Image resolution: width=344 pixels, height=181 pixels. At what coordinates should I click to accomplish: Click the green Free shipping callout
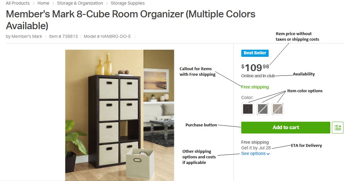(x=255, y=87)
